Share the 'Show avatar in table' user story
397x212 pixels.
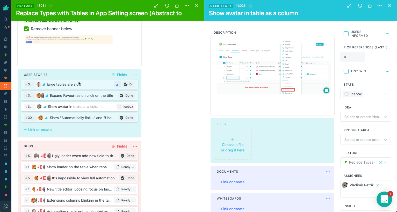[x=370, y=5]
